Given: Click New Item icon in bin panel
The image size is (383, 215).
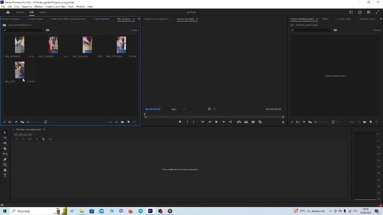Looking at the screenshot, I should pyautogui.click(x=129, y=122).
